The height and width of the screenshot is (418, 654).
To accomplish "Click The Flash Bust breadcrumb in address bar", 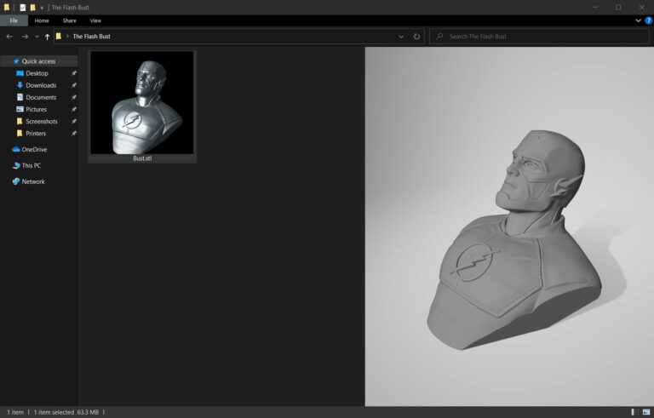I will (91, 37).
